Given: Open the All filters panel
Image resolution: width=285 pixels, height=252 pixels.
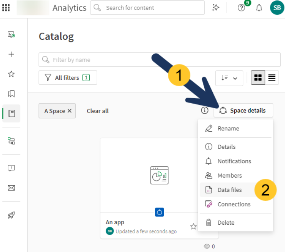Looking at the screenshot, I should pos(68,78).
